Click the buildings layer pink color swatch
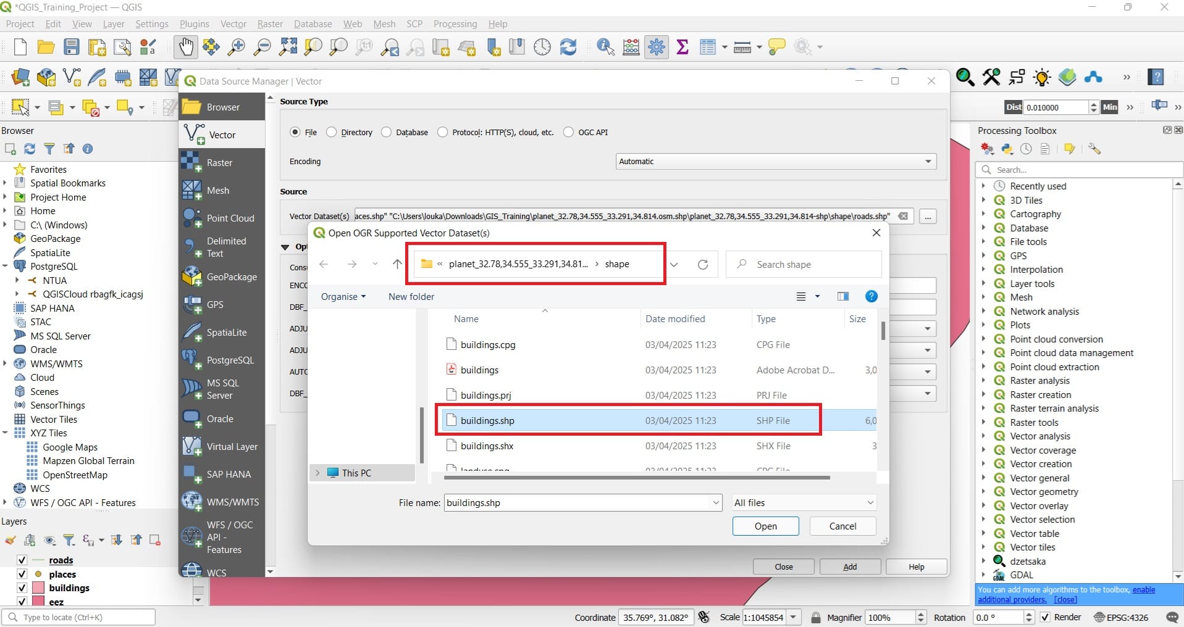1184x627 pixels. tap(38, 588)
